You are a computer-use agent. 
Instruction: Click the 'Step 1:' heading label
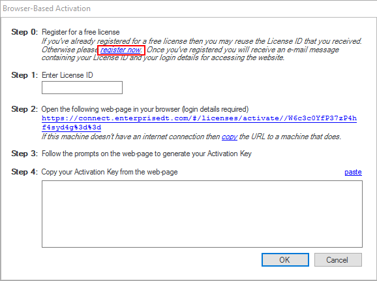pyautogui.click(x=24, y=75)
